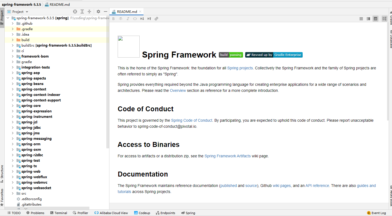Open Project panel settings gear
The image size is (392, 216).
point(98,12)
